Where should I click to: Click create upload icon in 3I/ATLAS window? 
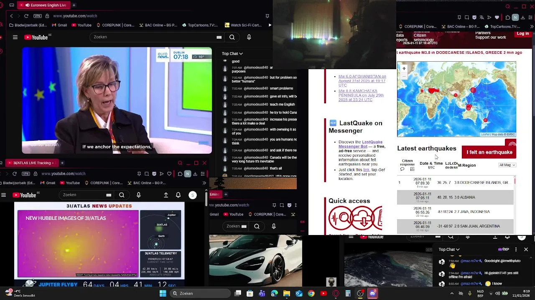click(x=166, y=195)
